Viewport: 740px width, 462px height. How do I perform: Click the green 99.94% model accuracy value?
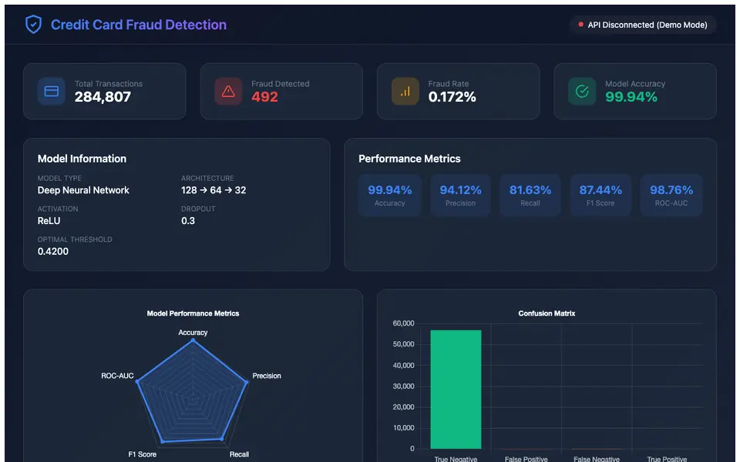click(631, 97)
